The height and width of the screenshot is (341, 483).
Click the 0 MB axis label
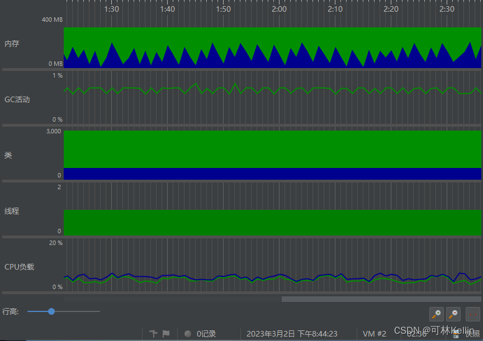tap(55, 64)
